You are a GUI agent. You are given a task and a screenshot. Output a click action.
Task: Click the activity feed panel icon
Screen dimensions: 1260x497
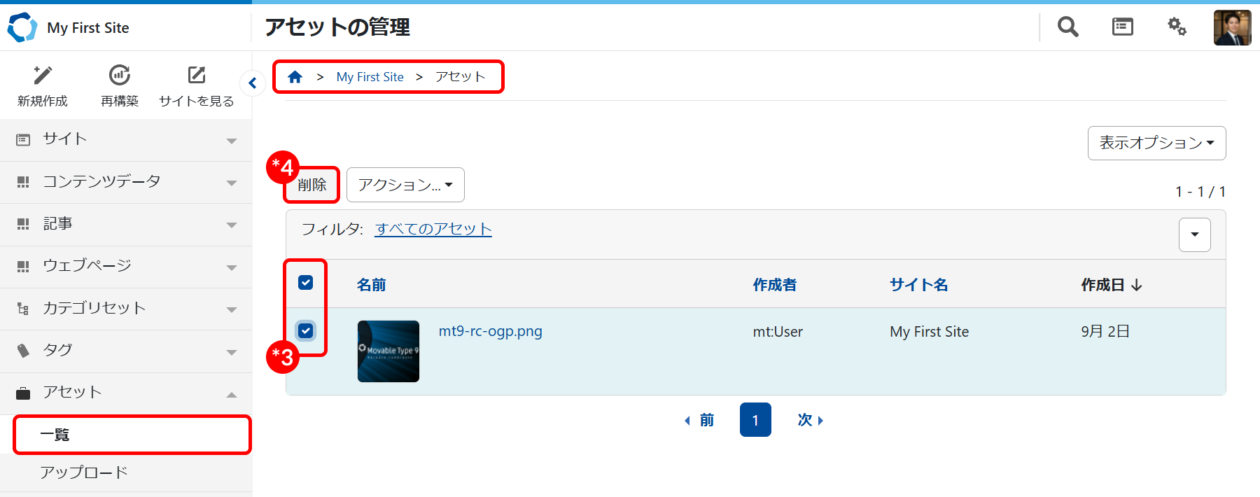[1122, 27]
